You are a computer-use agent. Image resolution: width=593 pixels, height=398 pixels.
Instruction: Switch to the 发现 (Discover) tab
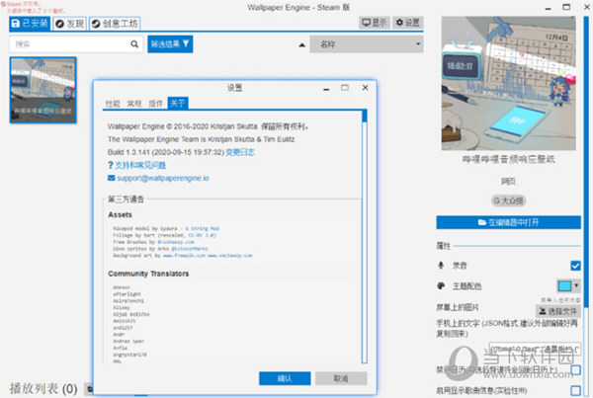67,22
